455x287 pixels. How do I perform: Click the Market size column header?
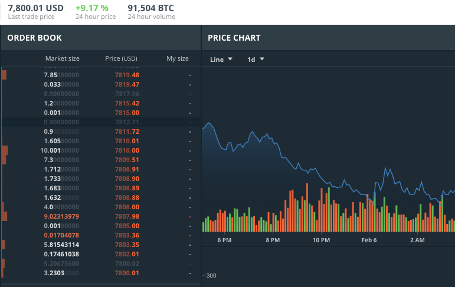62,58
